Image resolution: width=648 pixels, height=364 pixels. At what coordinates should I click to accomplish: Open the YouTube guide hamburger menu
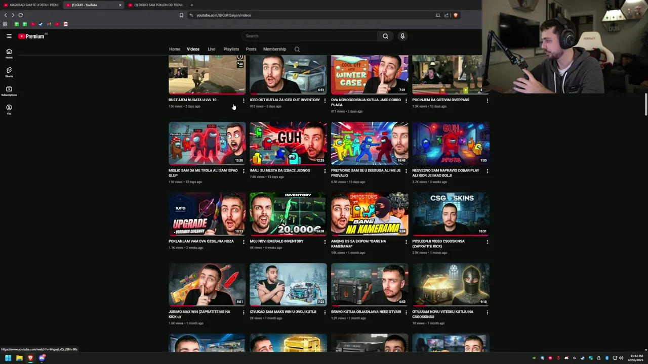point(9,36)
